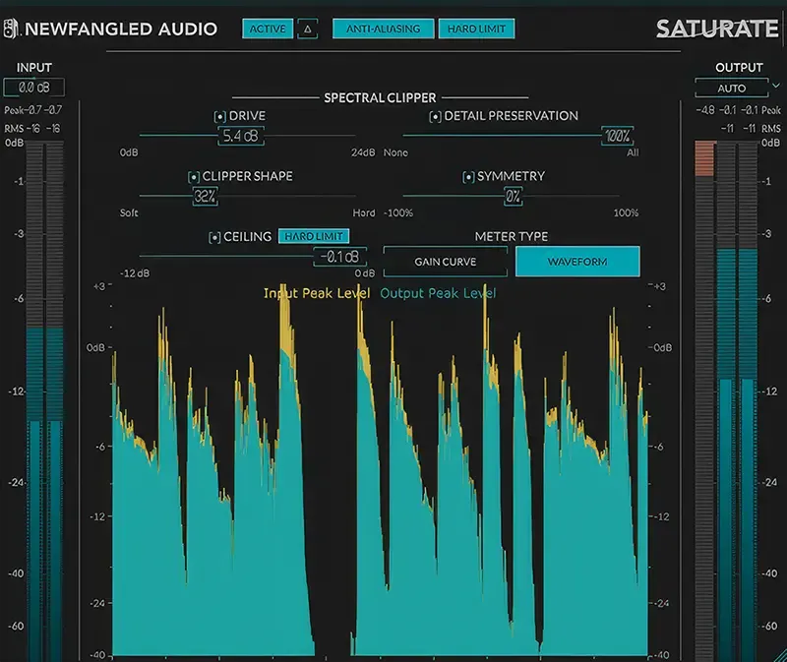Toggle the top HARD LIMIT button
The width and height of the screenshot is (787, 662).
(476, 30)
